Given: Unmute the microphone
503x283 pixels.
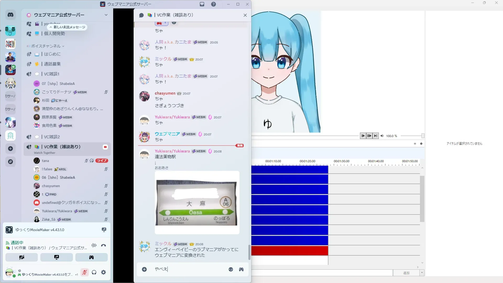Looking at the screenshot, I should (84, 272).
